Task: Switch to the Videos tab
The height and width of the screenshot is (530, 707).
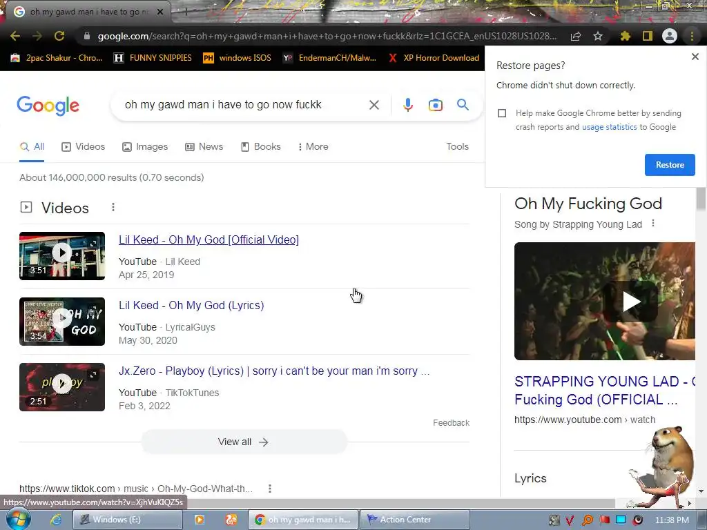Action: 84,146
